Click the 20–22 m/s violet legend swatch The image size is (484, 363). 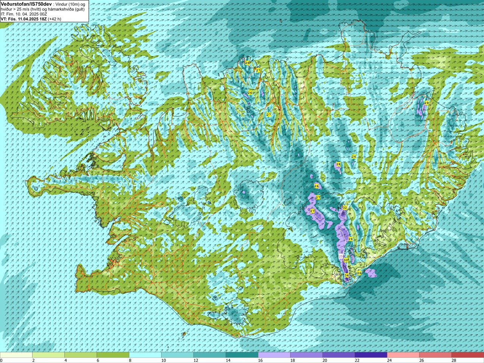point(339,355)
